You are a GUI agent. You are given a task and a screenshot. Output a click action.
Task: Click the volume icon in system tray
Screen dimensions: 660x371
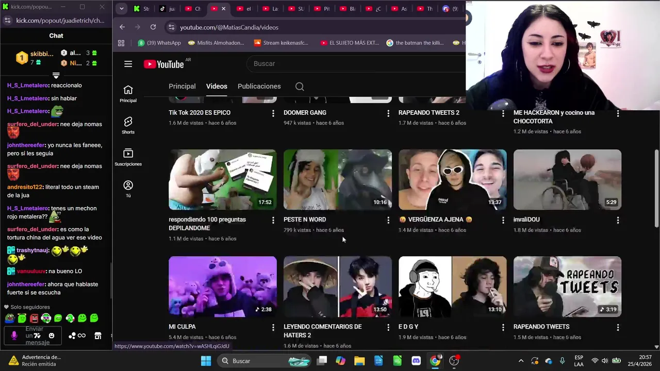(605, 361)
